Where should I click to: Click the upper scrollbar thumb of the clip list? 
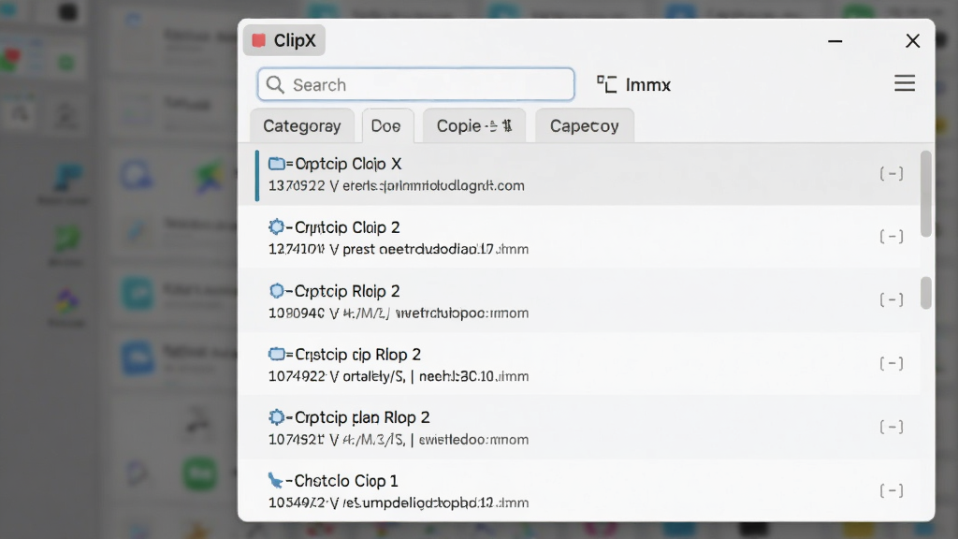tap(926, 194)
